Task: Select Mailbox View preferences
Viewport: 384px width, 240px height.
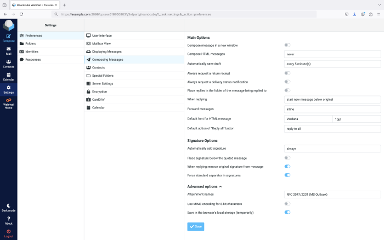Action: coord(134,43)
